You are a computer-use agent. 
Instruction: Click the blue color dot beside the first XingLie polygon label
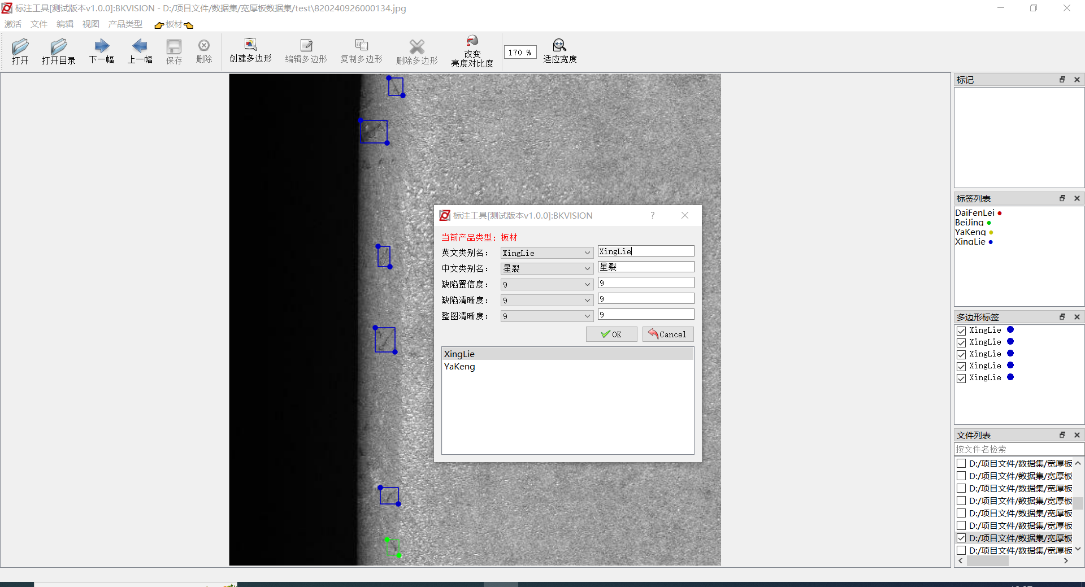[x=1010, y=330]
